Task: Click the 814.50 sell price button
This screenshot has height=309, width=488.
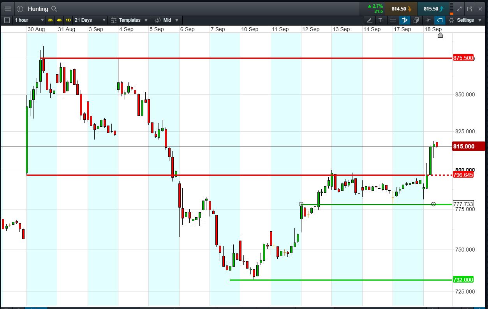Action: click(x=401, y=9)
